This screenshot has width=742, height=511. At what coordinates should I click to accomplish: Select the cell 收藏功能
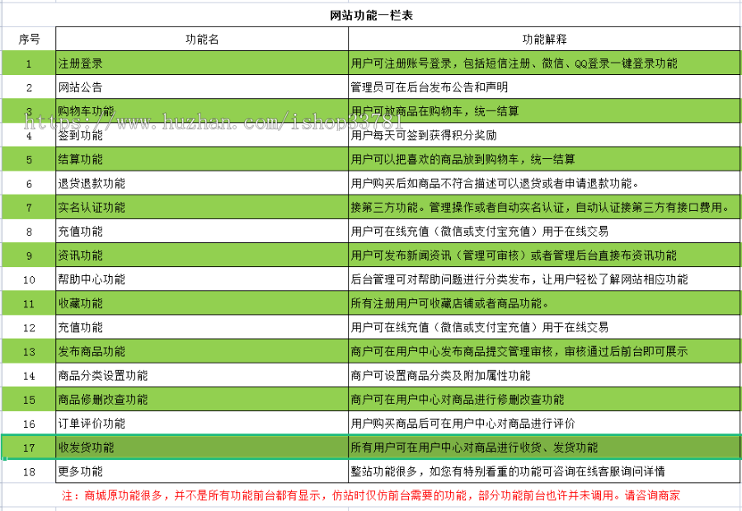click(x=202, y=303)
